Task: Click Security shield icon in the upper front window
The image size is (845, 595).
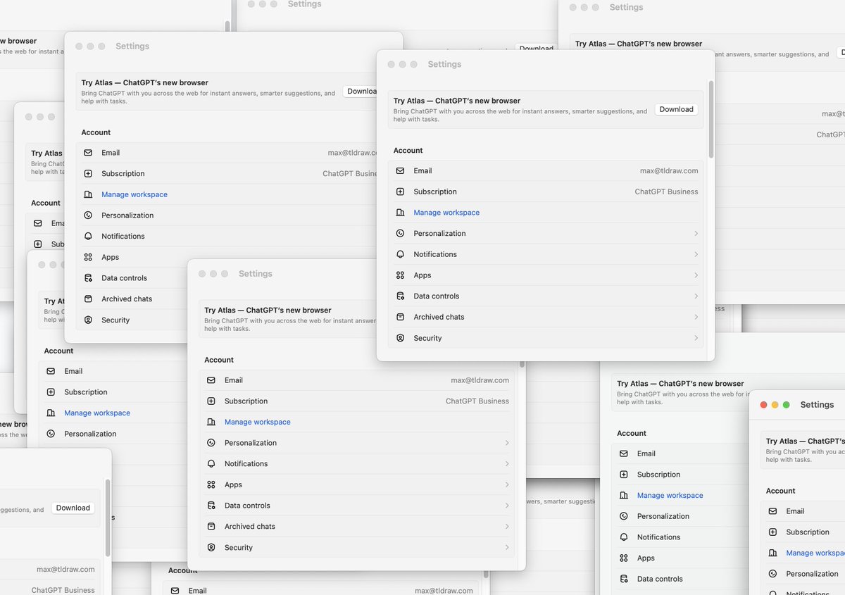Action: point(400,338)
